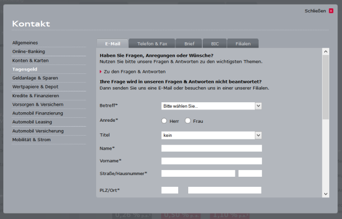Viewport: 342px width, 219px height.
Task: Click into the Hausnummer field
Action: pyautogui.click(x=250, y=173)
